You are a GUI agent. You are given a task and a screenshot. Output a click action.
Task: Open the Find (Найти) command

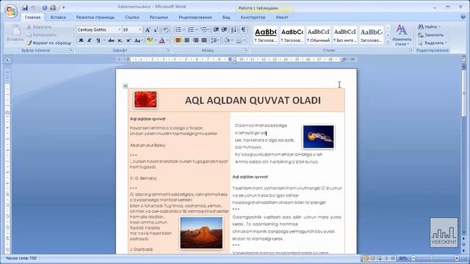click(429, 27)
